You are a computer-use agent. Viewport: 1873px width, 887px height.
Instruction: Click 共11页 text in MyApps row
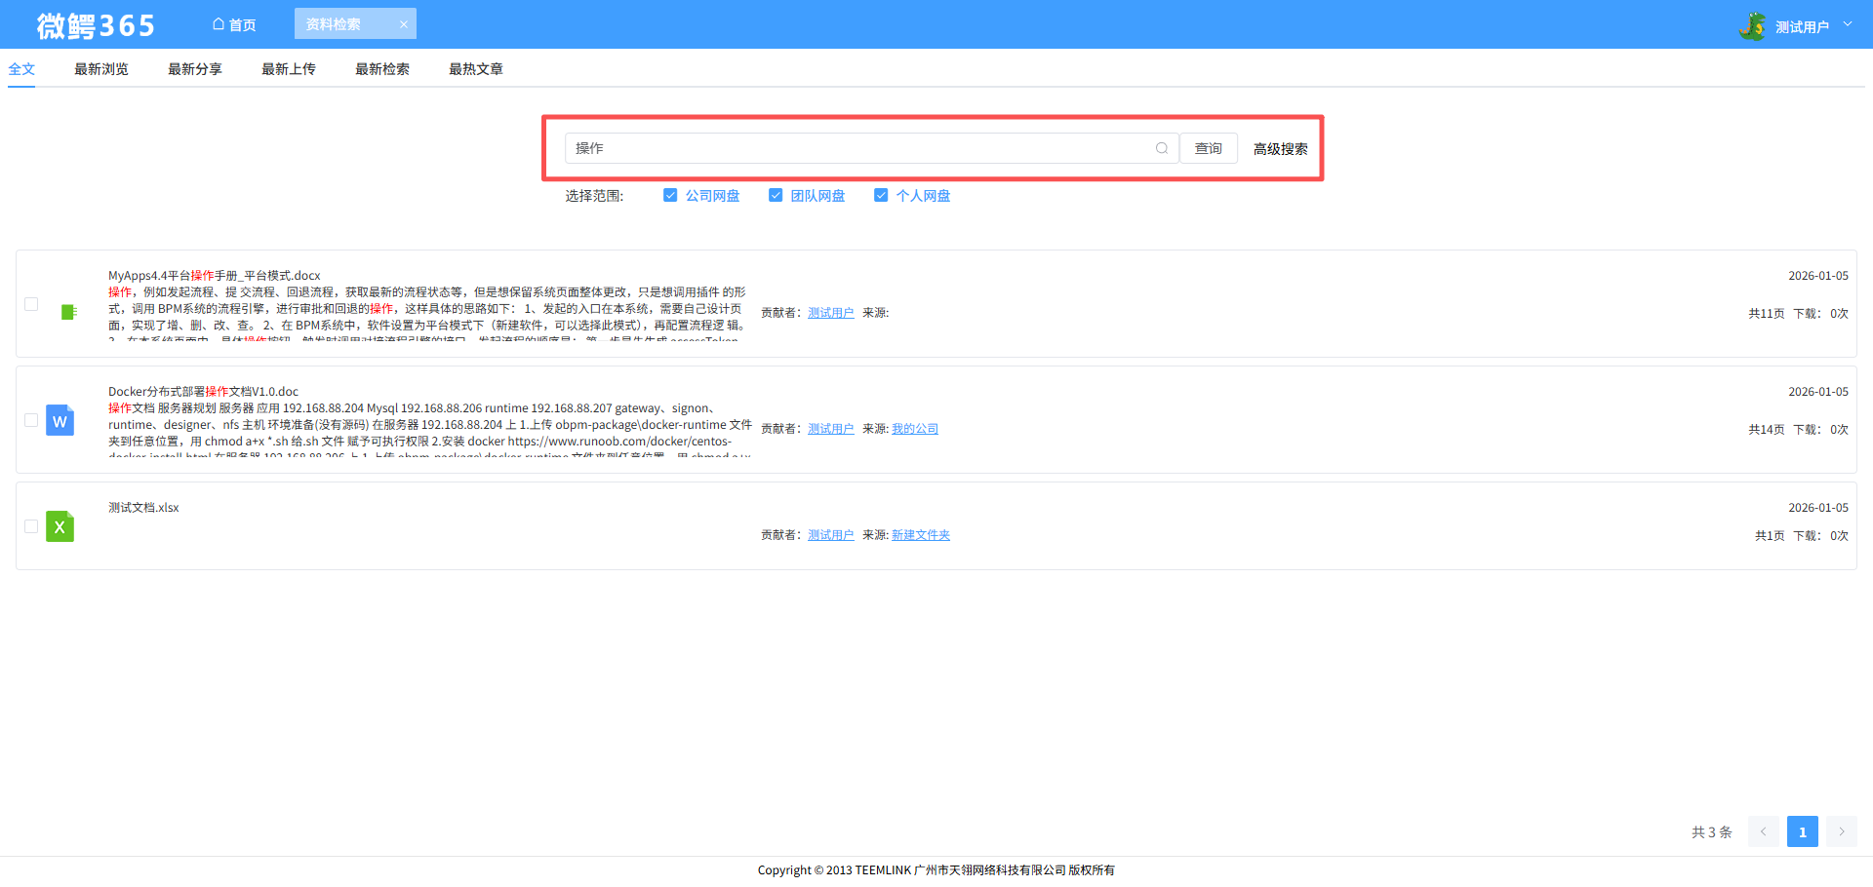(1767, 314)
